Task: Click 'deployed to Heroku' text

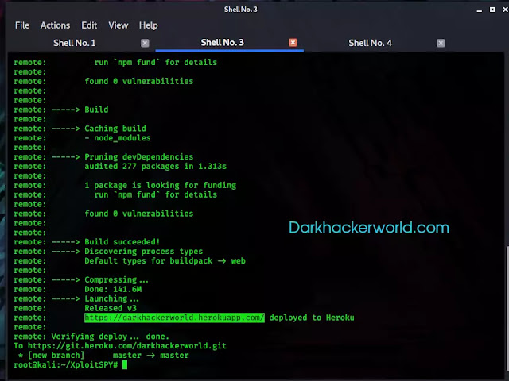Action: coord(312,317)
